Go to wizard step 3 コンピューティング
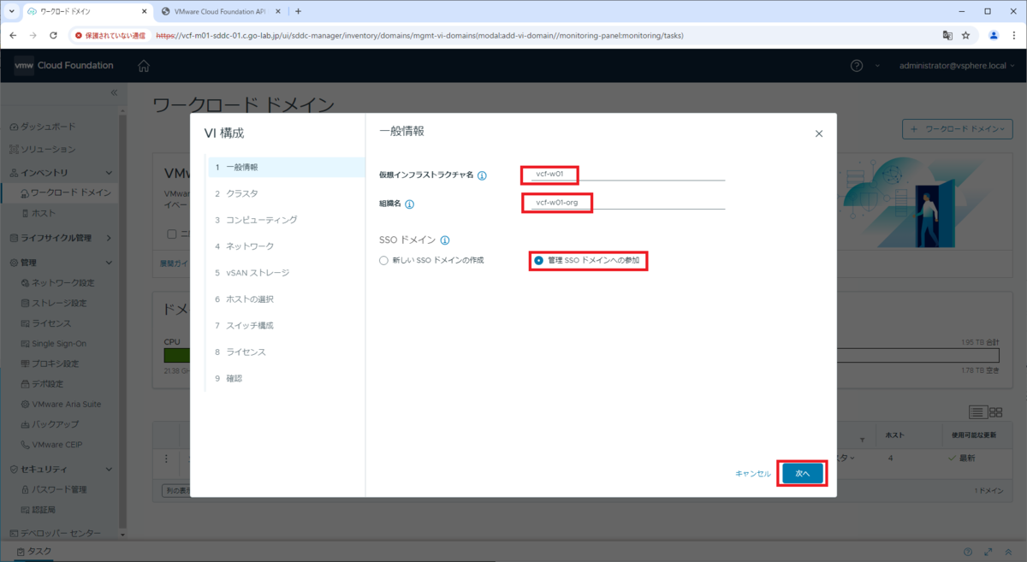 [286, 220]
